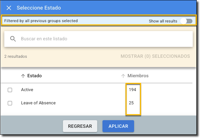Close the Seleccione Estado dialog
200x138 pixels.
pyautogui.click(x=9, y=8)
